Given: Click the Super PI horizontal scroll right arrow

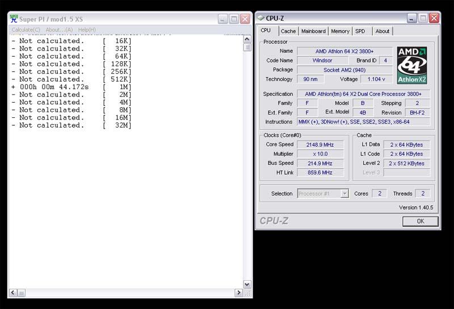Looking at the screenshot, I should [238, 293].
